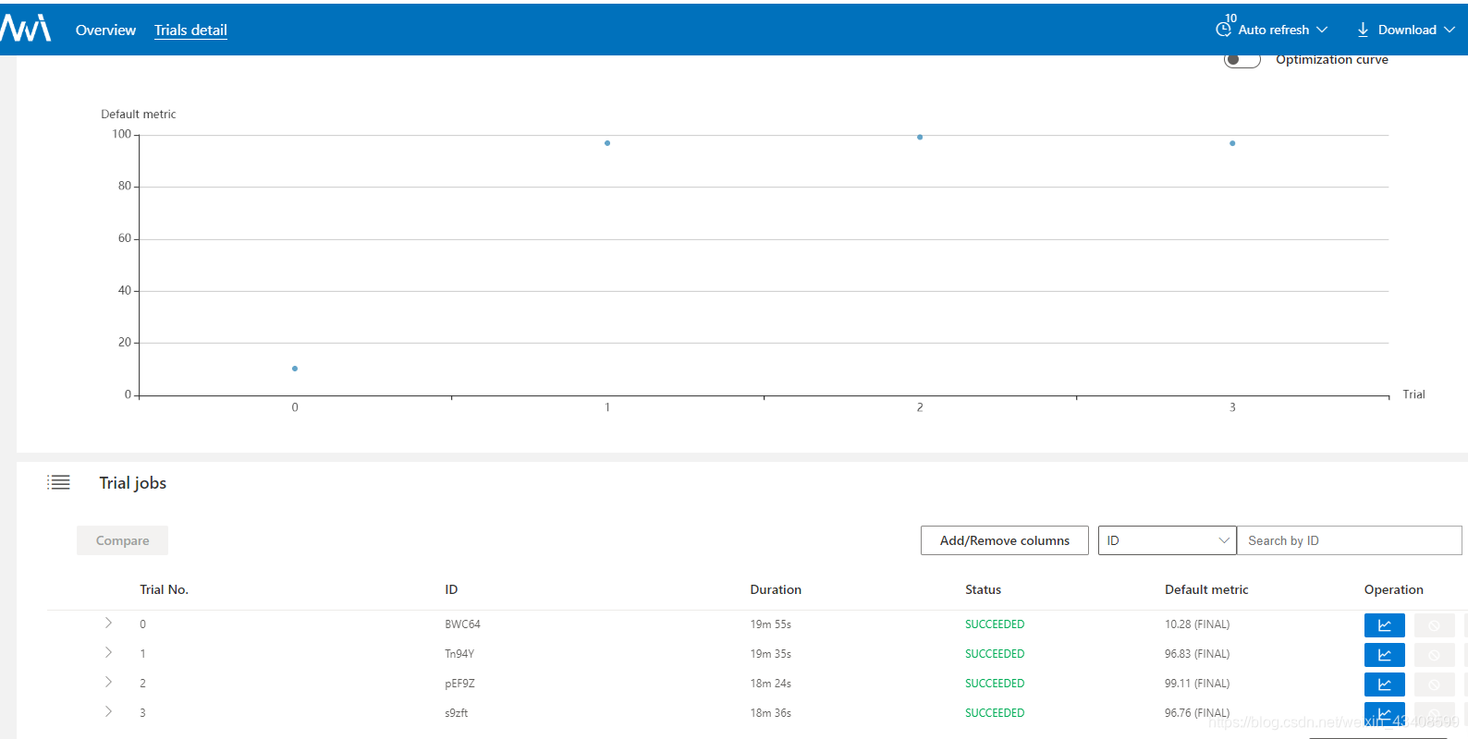Open the ID search filter dropdown
Viewport: 1468px width, 739px height.
(x=1167, y=540)
